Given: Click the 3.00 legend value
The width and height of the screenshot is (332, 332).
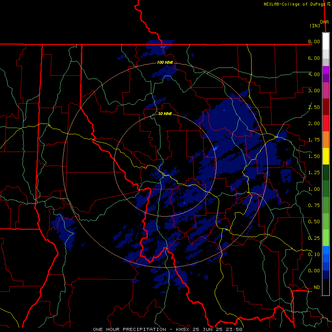Looking at the screenshot, I should (314, 91).
